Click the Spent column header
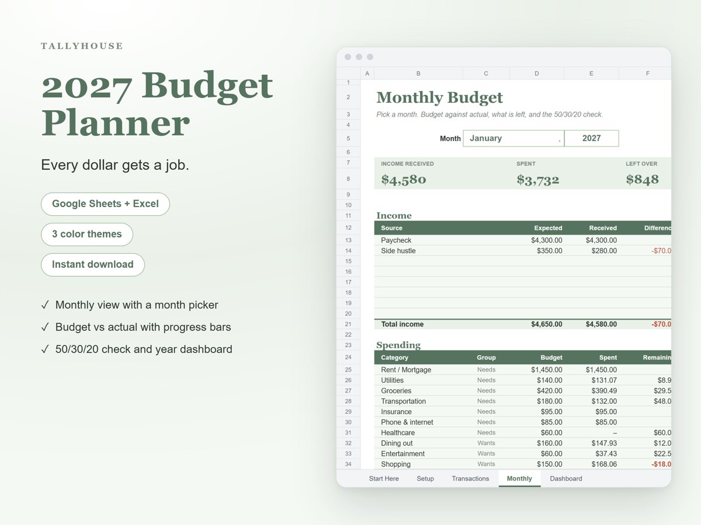 608,358
